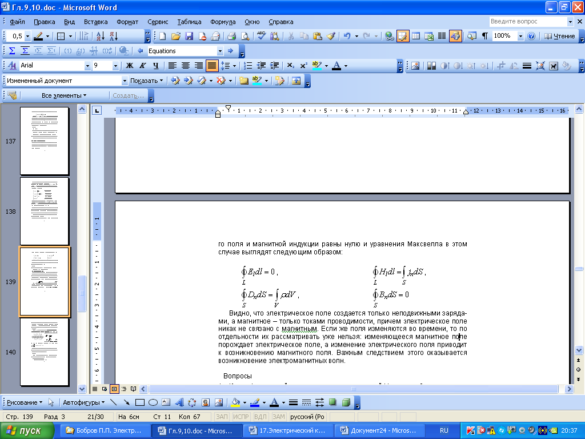Viewport: 585px width, 439px height.
Task: Run the spelling check ABC icon
Action: [261, 36]
